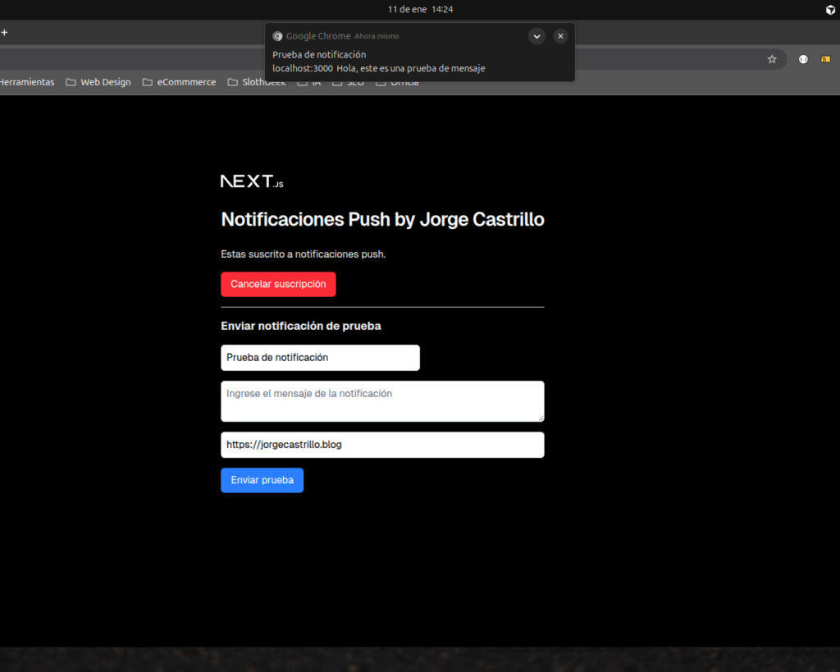Focus the notification title input field
Image resolution: width=840 pixels, height=672 pixels.
320,358
